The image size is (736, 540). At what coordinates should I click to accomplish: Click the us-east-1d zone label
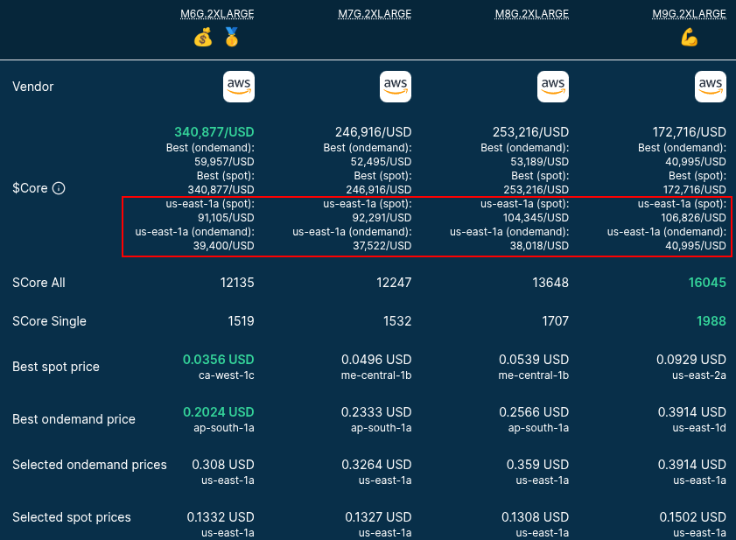click(699, 428)
